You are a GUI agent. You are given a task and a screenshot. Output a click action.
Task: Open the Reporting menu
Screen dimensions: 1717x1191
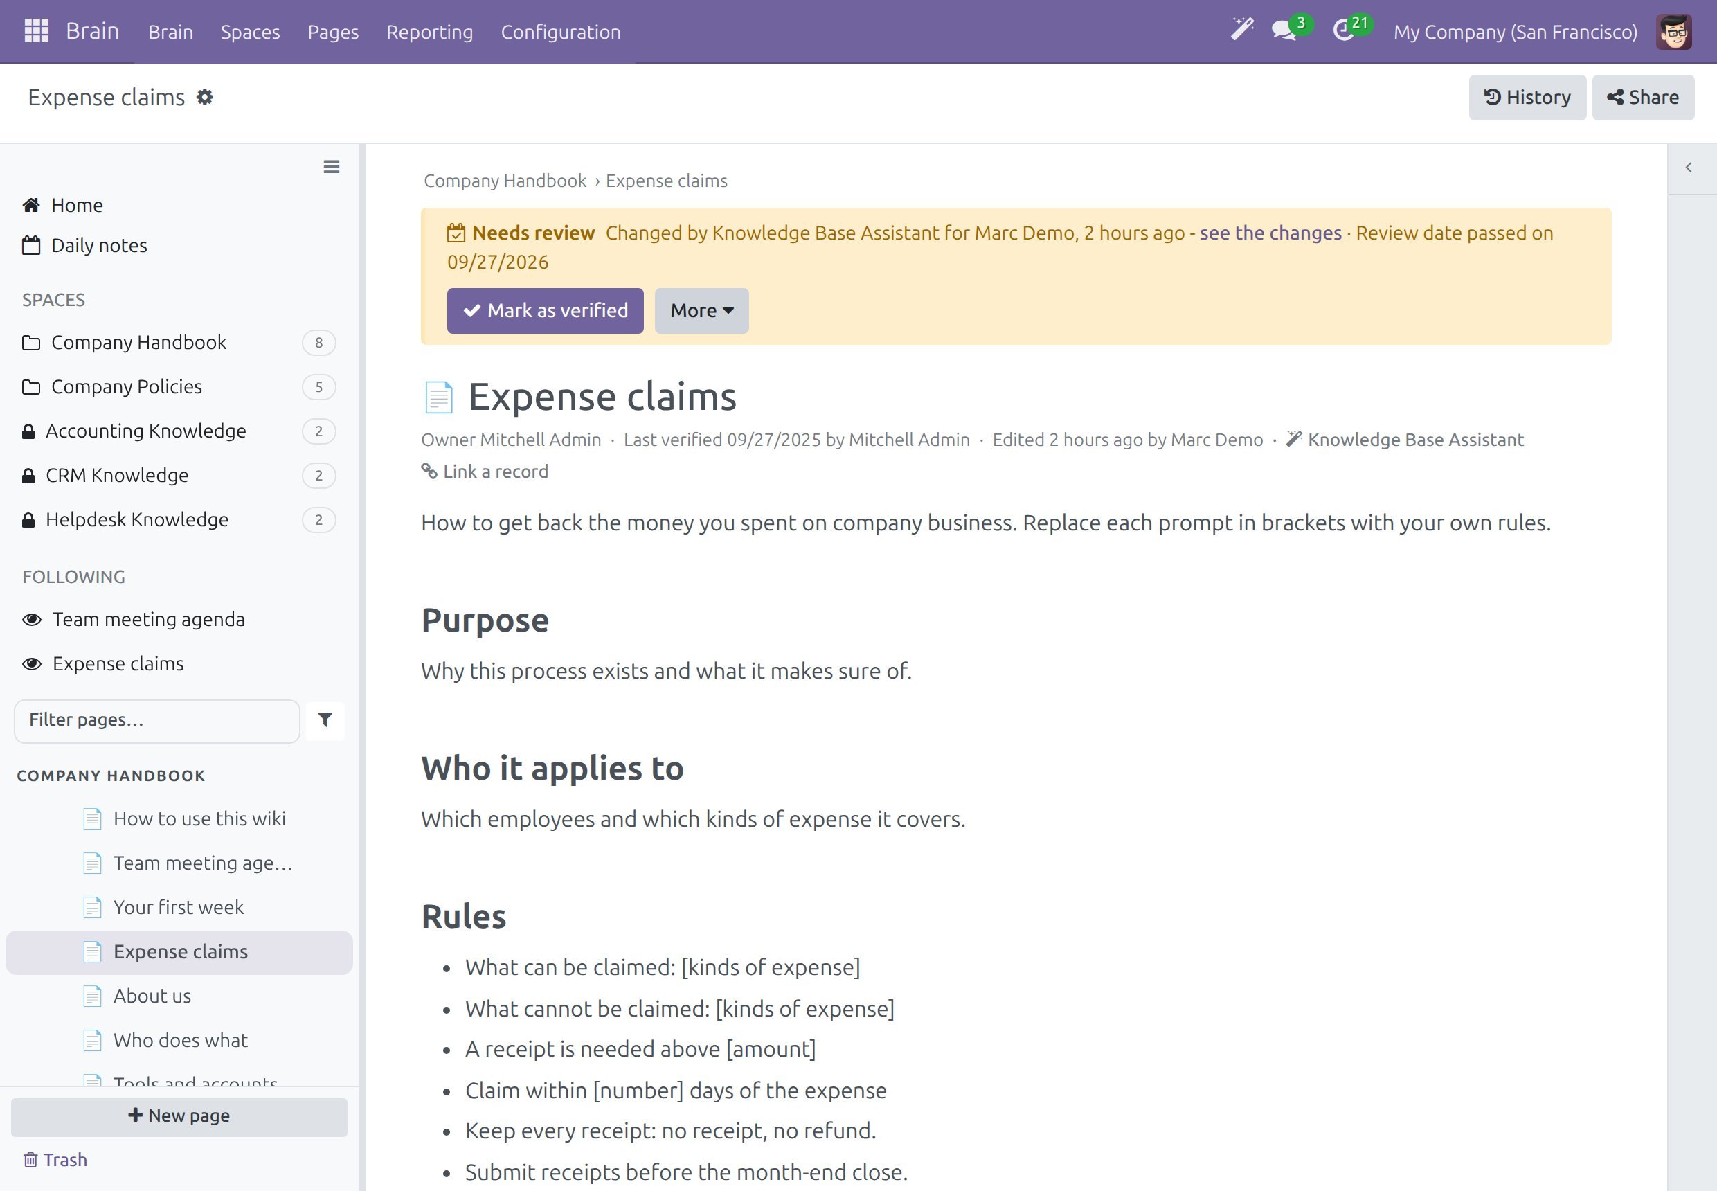tap(430, 32)
